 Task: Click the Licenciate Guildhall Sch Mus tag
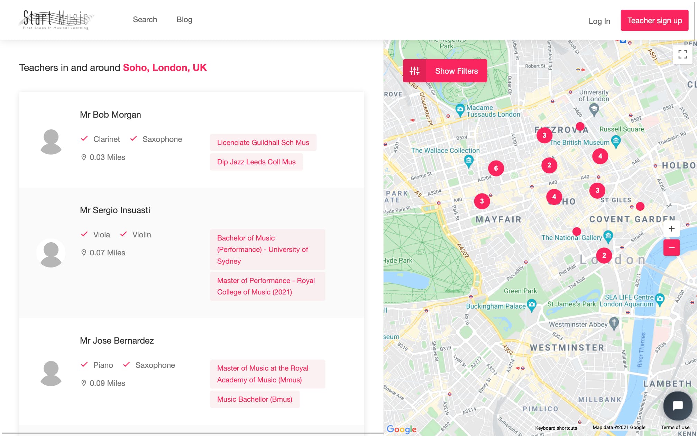click(x=263, y=143)
